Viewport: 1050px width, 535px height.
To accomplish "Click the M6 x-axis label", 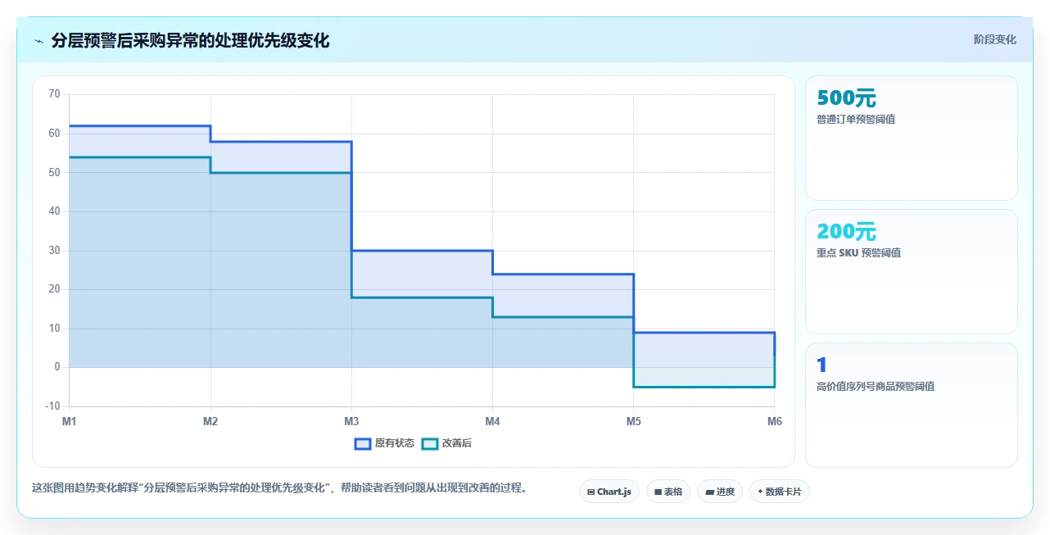I will (774, 422).
